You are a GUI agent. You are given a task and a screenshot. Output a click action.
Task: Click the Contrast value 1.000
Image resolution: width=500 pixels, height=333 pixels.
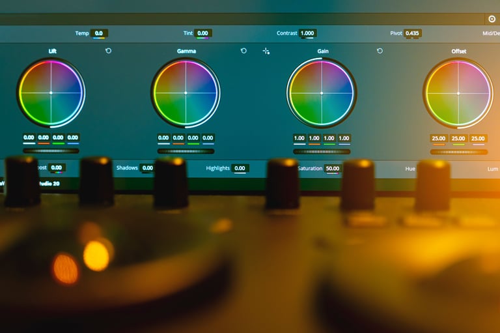click(307, 33)
